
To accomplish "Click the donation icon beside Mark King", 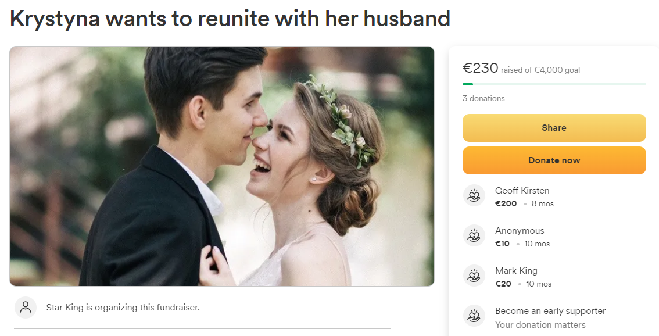I will [x=474, y=276].
